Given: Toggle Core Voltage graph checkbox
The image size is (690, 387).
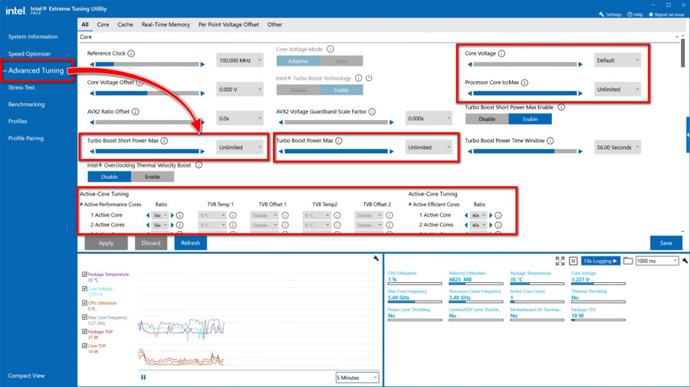Looking at the screenshot, I should [84, 288].
